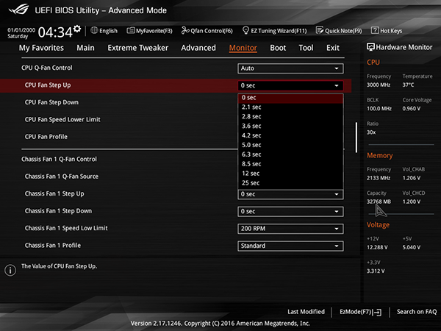This screenshot has height=331, width=441.
Task: Expand the Chassis Fan 1 Step Up dropdown
Action: coord(290,194)
